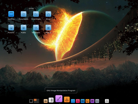Open the Public folder icon

[24, 27]
